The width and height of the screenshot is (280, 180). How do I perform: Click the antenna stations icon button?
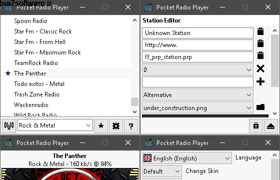[x=9, y=126]
